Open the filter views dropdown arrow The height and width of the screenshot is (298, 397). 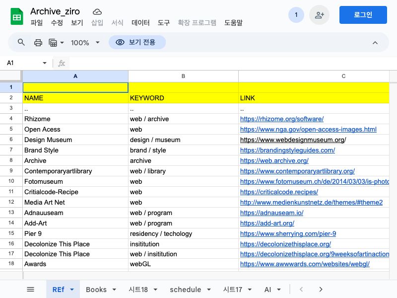(62, 43)
